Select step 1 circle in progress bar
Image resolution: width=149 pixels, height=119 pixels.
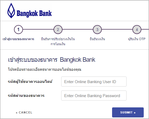click(18, 30)
